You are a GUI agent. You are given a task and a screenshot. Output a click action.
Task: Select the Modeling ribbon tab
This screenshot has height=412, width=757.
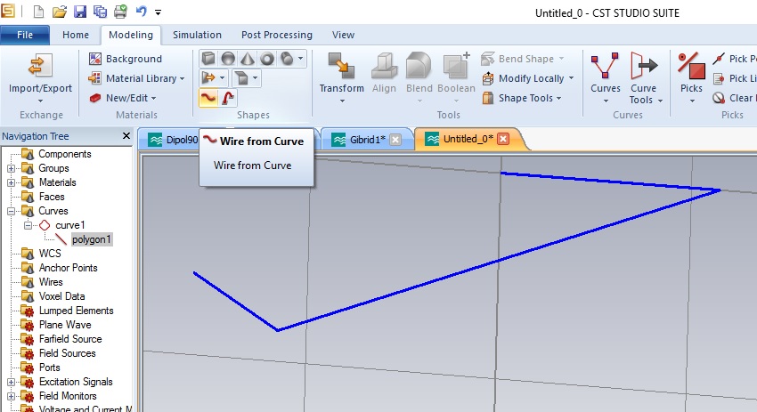(131, 35)
